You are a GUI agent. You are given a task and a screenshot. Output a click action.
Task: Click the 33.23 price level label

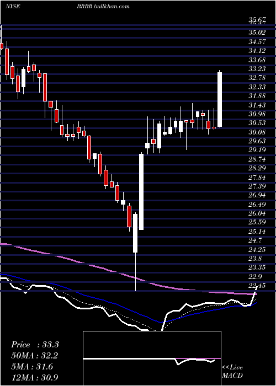(x=257, y=69)
